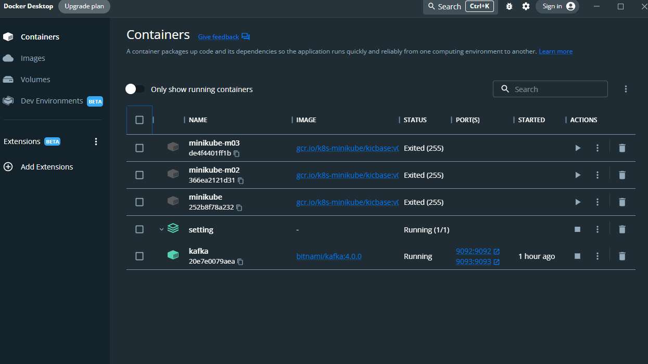Screen dimensions: 648x364
Task: Click the setting stack layers icon
Action: 173,228
